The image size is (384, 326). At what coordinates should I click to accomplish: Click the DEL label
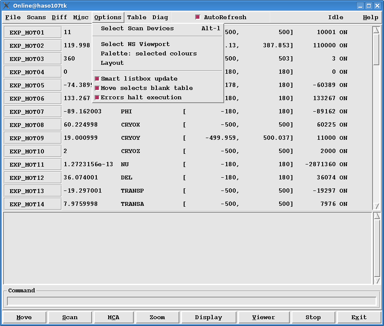[x=127, y=178]
